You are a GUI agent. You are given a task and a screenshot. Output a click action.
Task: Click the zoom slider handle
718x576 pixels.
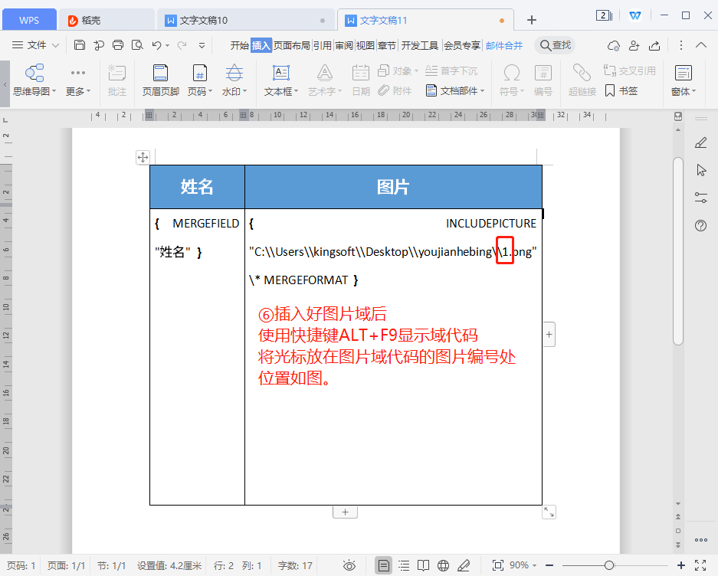pos(609,565)
